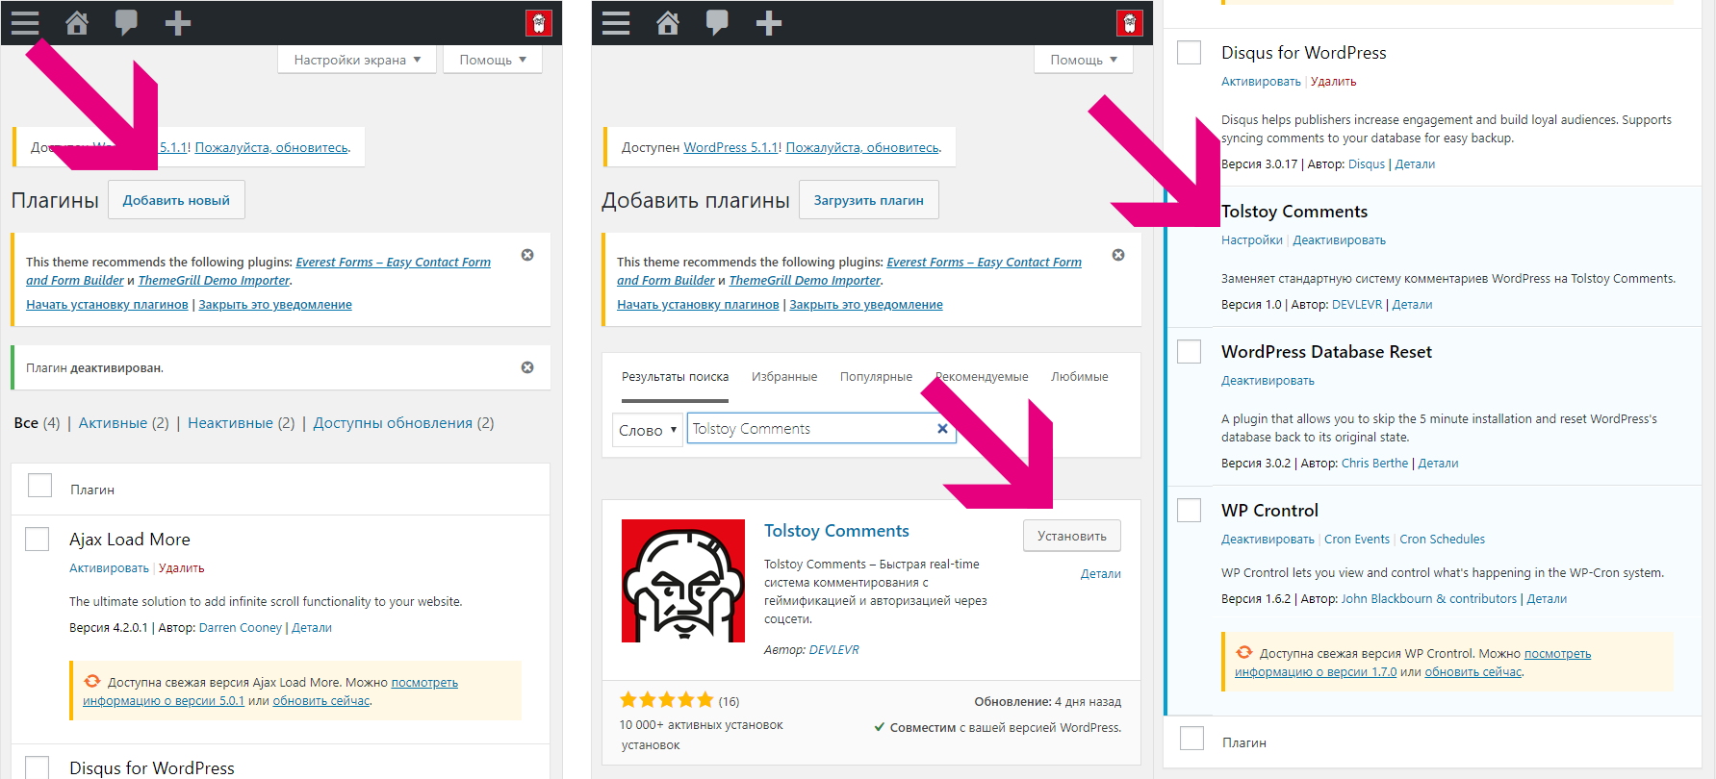Screen dimensions: 1716x779
Task: Click 'ThemeGrill Demo Importer' link on the Плагины page
Action: coord(214,281)
